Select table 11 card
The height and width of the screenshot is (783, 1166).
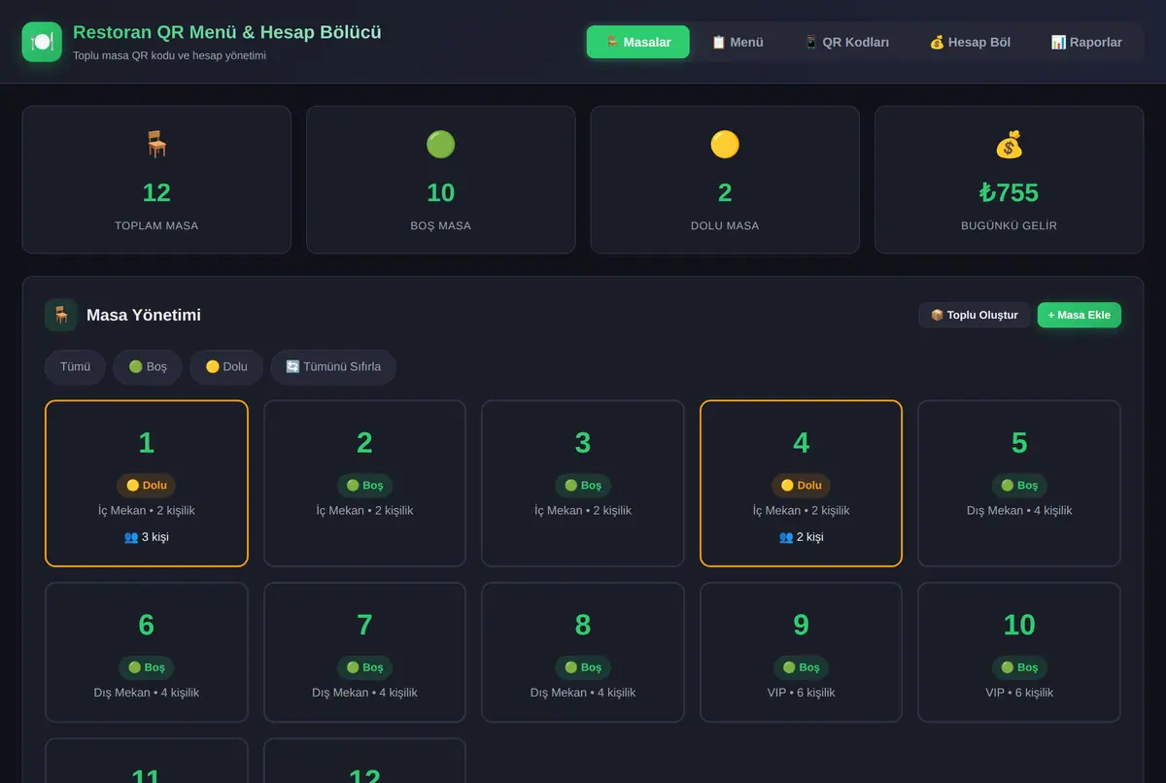147,761
